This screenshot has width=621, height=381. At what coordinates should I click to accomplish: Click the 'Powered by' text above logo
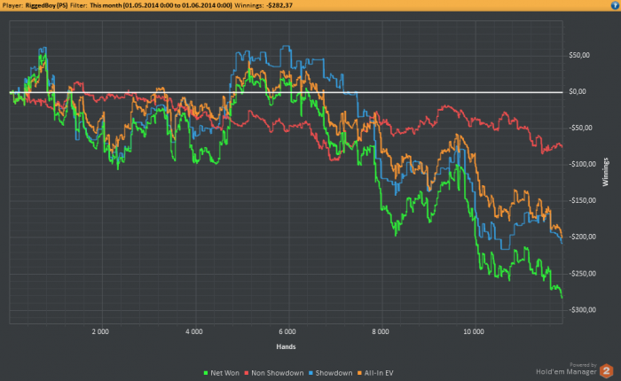click(x=583, y=365)
